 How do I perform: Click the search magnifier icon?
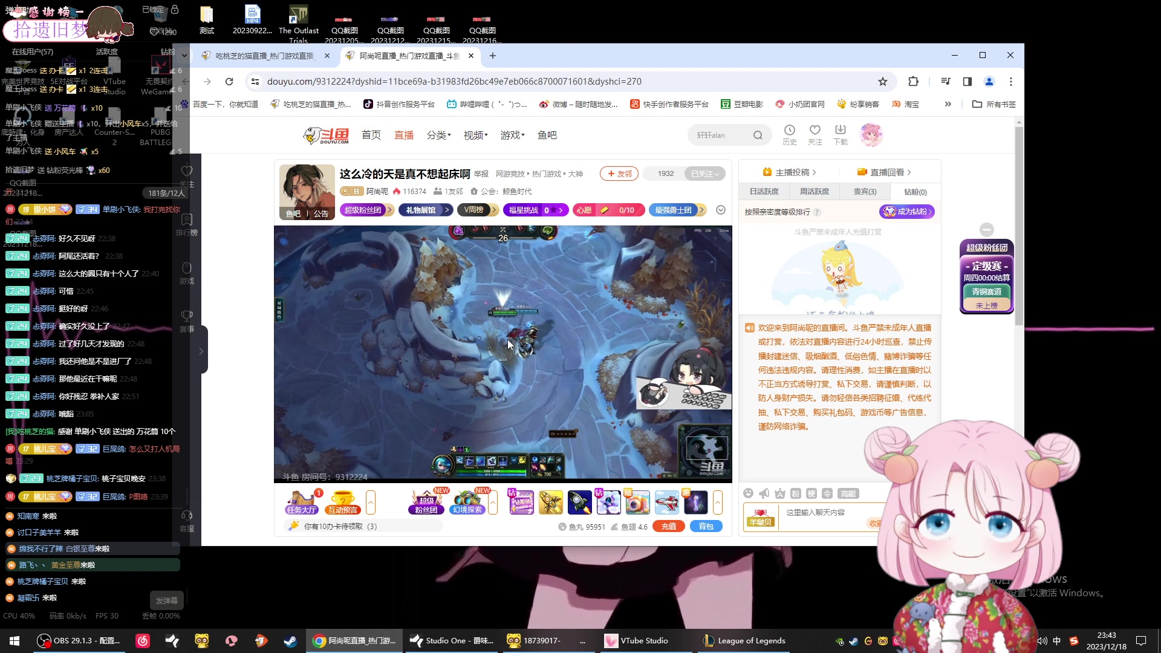tap(757, 135)
